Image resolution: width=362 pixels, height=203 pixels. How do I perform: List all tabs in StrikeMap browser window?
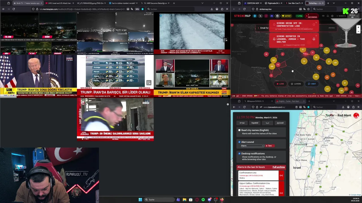(x=334, y=3)
